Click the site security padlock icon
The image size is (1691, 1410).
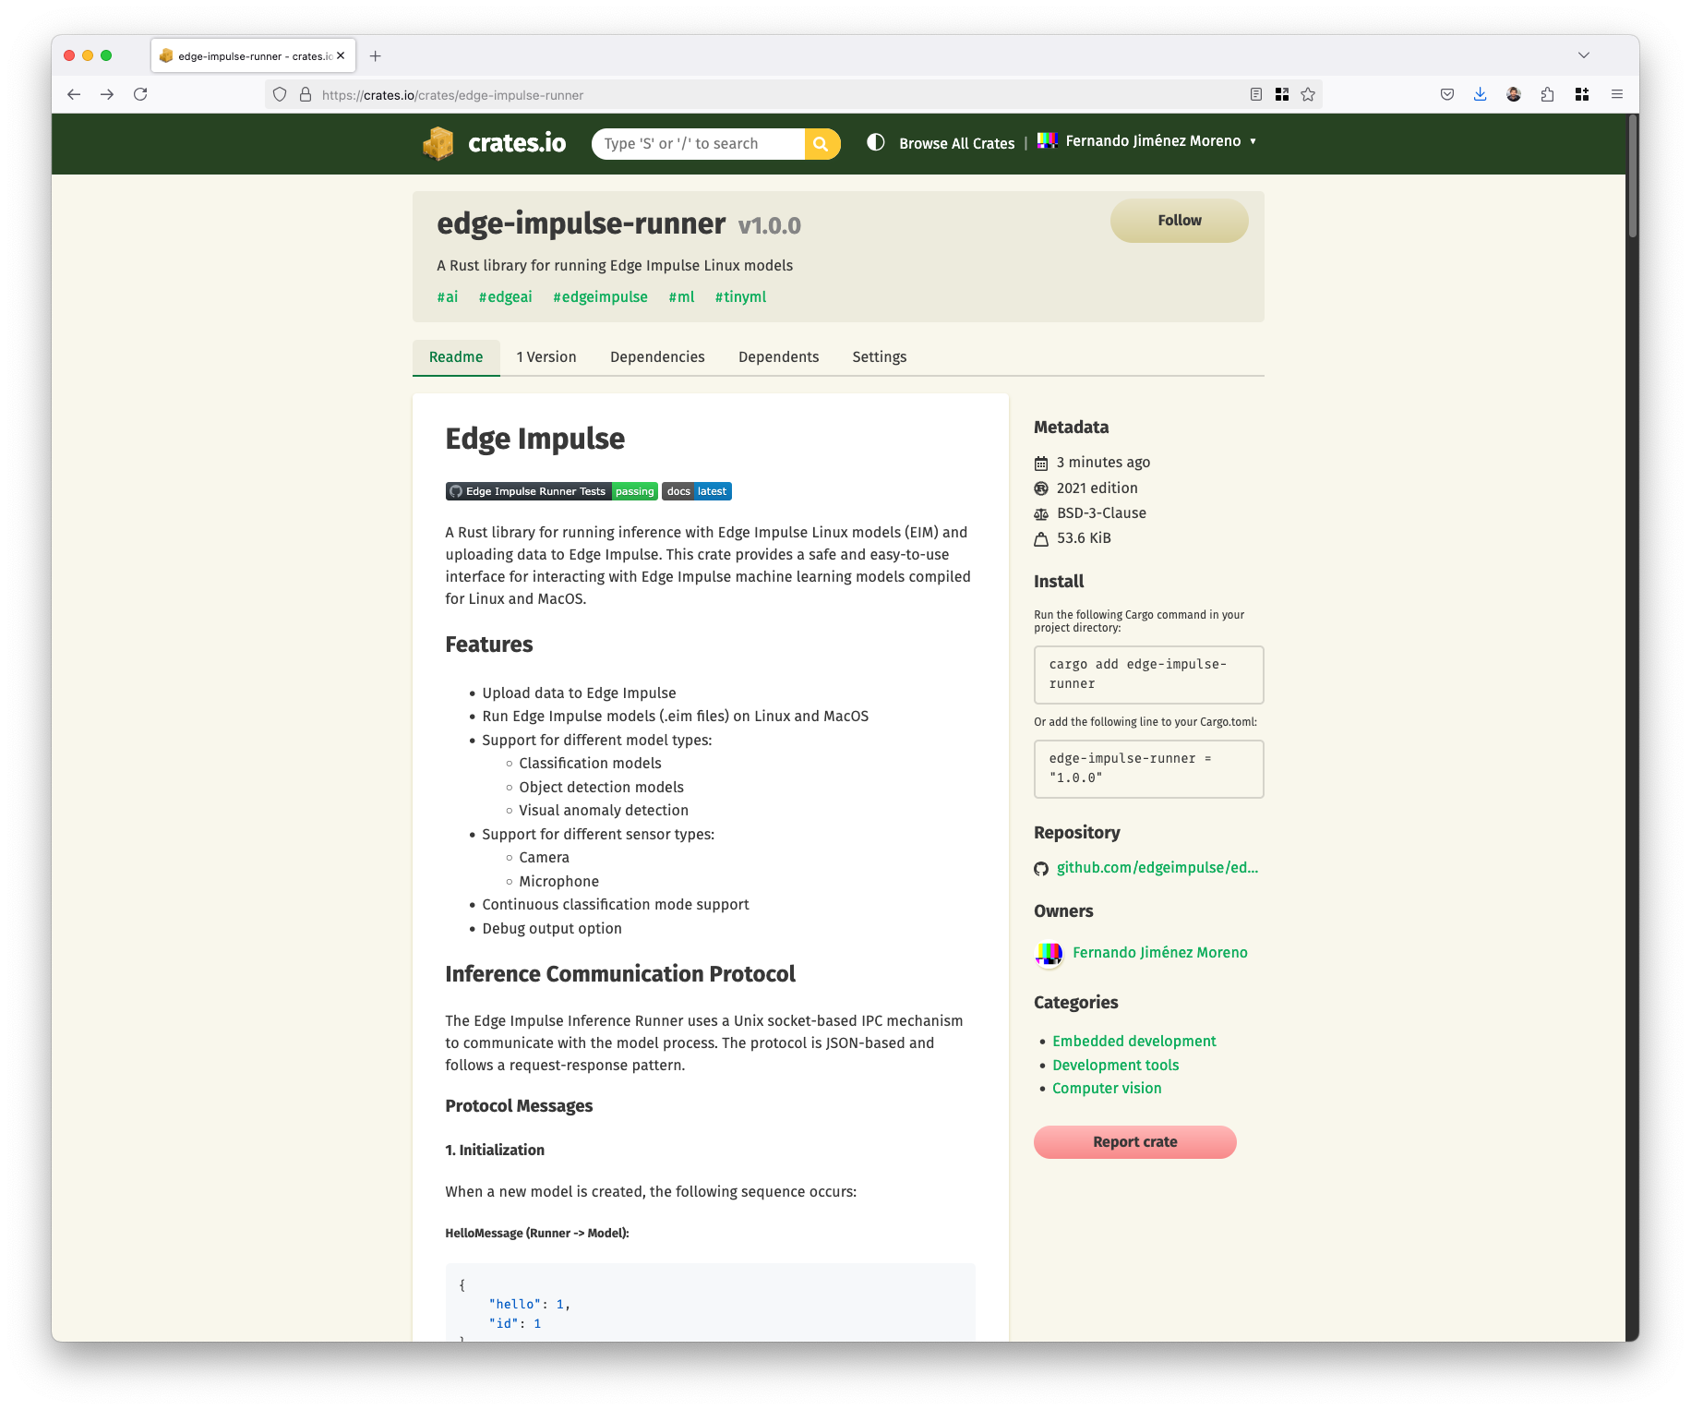tap(306, 94)
